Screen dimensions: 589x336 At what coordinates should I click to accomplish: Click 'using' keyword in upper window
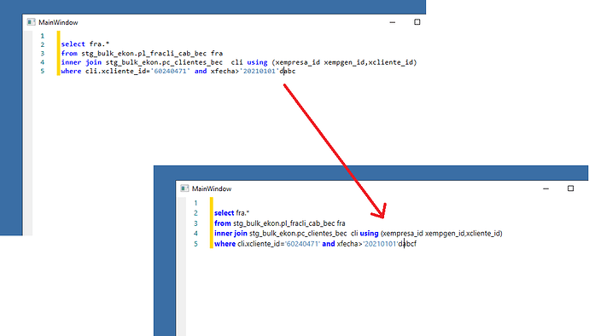click(x=257, y=62)
